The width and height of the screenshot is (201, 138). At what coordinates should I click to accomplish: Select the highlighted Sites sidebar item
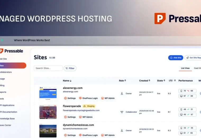click(13, 66)
